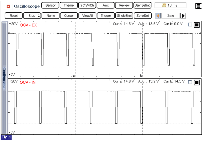Switch the 2Ch/4Ch channel mode
203x141 pixels.
tap(87, 6)
